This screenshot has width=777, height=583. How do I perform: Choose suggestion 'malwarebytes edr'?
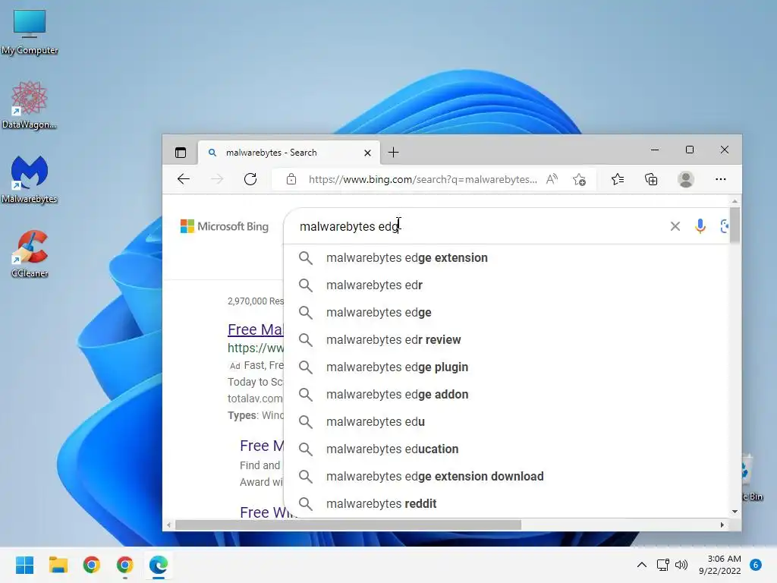click(506, 285)
